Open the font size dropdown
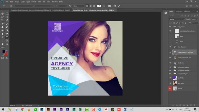 coord(63,6)
